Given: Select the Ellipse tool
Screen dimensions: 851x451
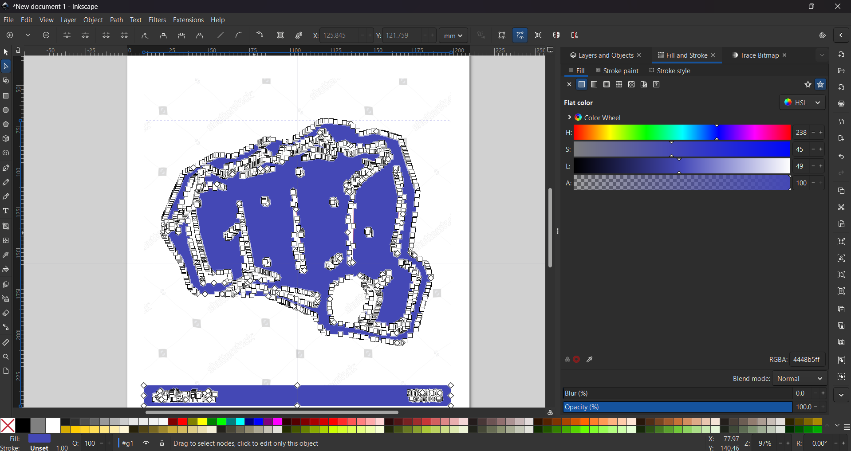Looking at the screenshot, I should 6,110.
